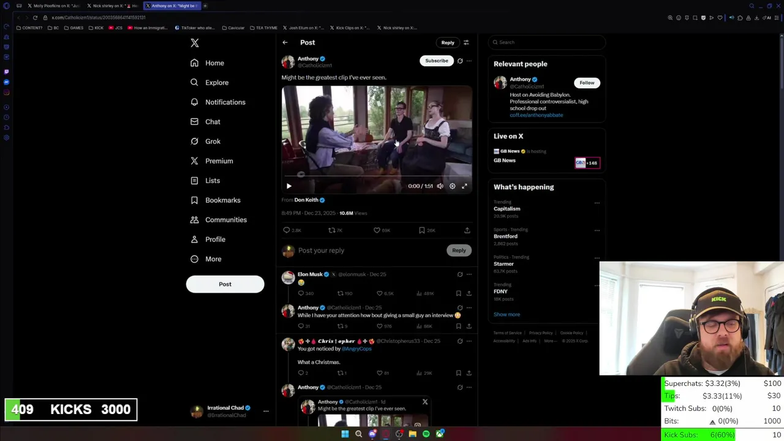Open Elon Musk's profile name
The image size is (784, 441).
click(x=310, y=274)
